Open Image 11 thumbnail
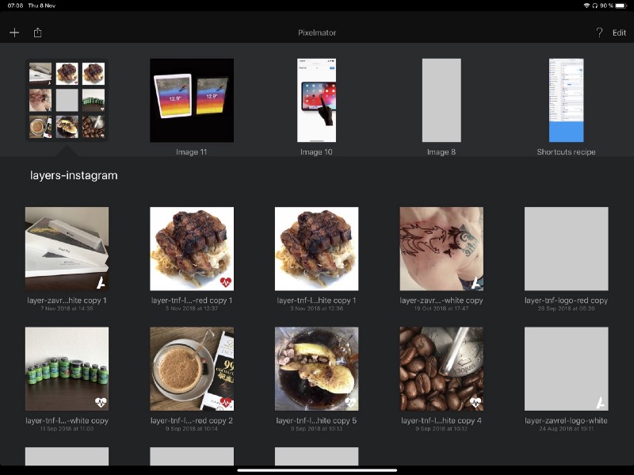Viewport: 634px width, 475px height. (192, 101)
